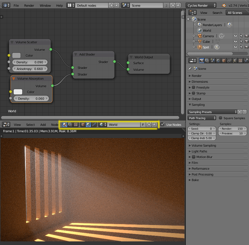Image resolution: width=249 pixels, height=245 pixels.
Task: Open the Render Layers properties tab
Action: pyautogui.click(x=207, y=61)
